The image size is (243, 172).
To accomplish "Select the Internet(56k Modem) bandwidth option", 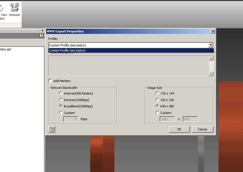I will coord(61,93).
